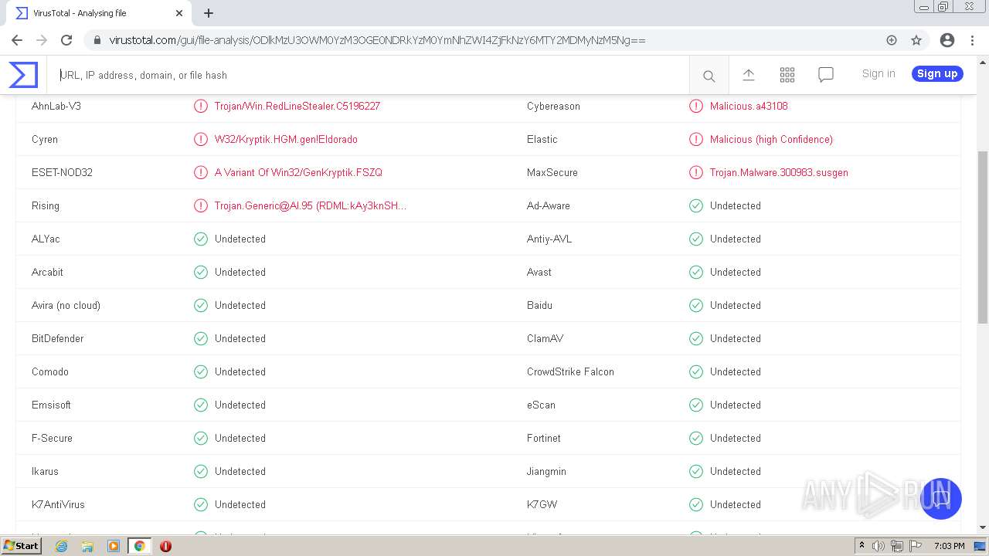Click Malicious (high Confidence) text
The image size is (989, 556).
(x=771, y=139)
